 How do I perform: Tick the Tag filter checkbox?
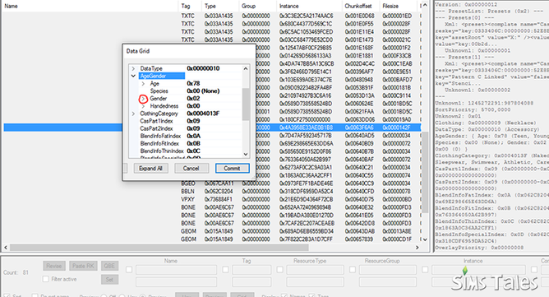[x=225, y=270]
